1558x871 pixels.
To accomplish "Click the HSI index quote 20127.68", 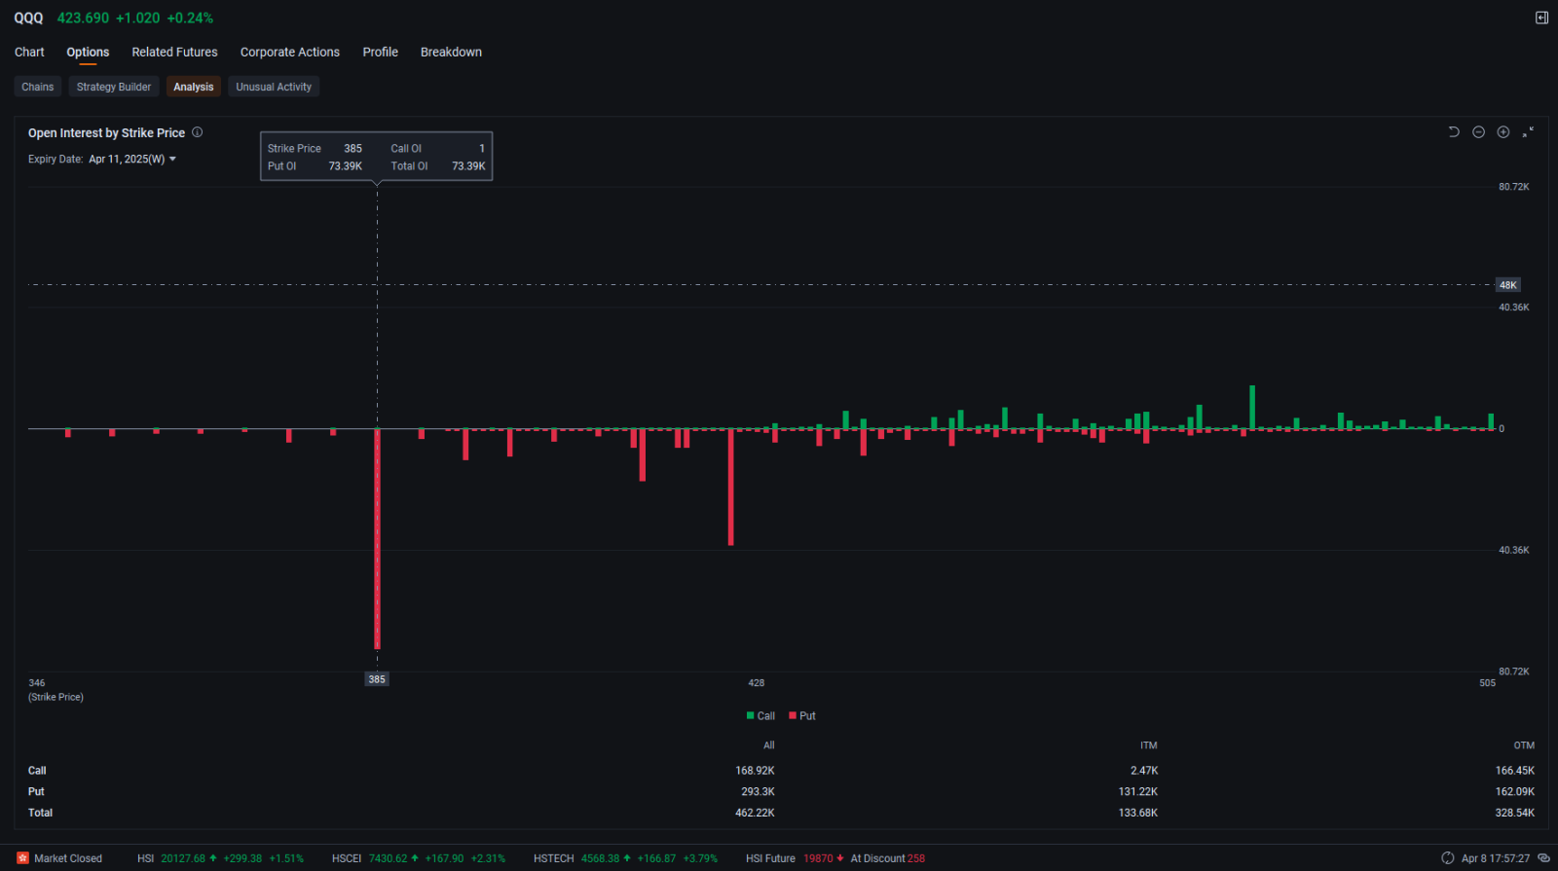I will click(x=183, y=858).
